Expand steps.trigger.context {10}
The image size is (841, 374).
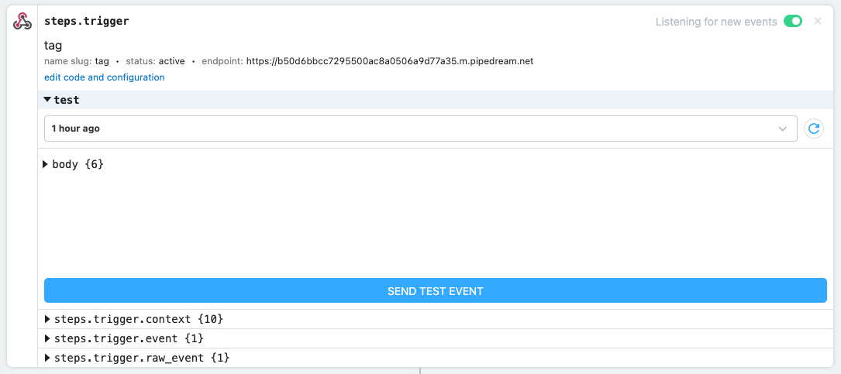click(x=134, y=319)
